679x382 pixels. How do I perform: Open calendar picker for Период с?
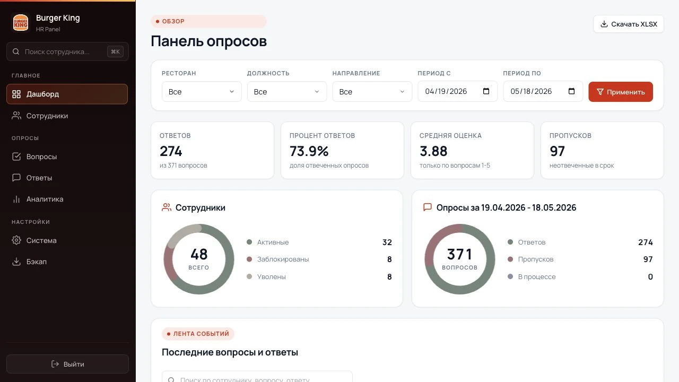tap(486, 91)
